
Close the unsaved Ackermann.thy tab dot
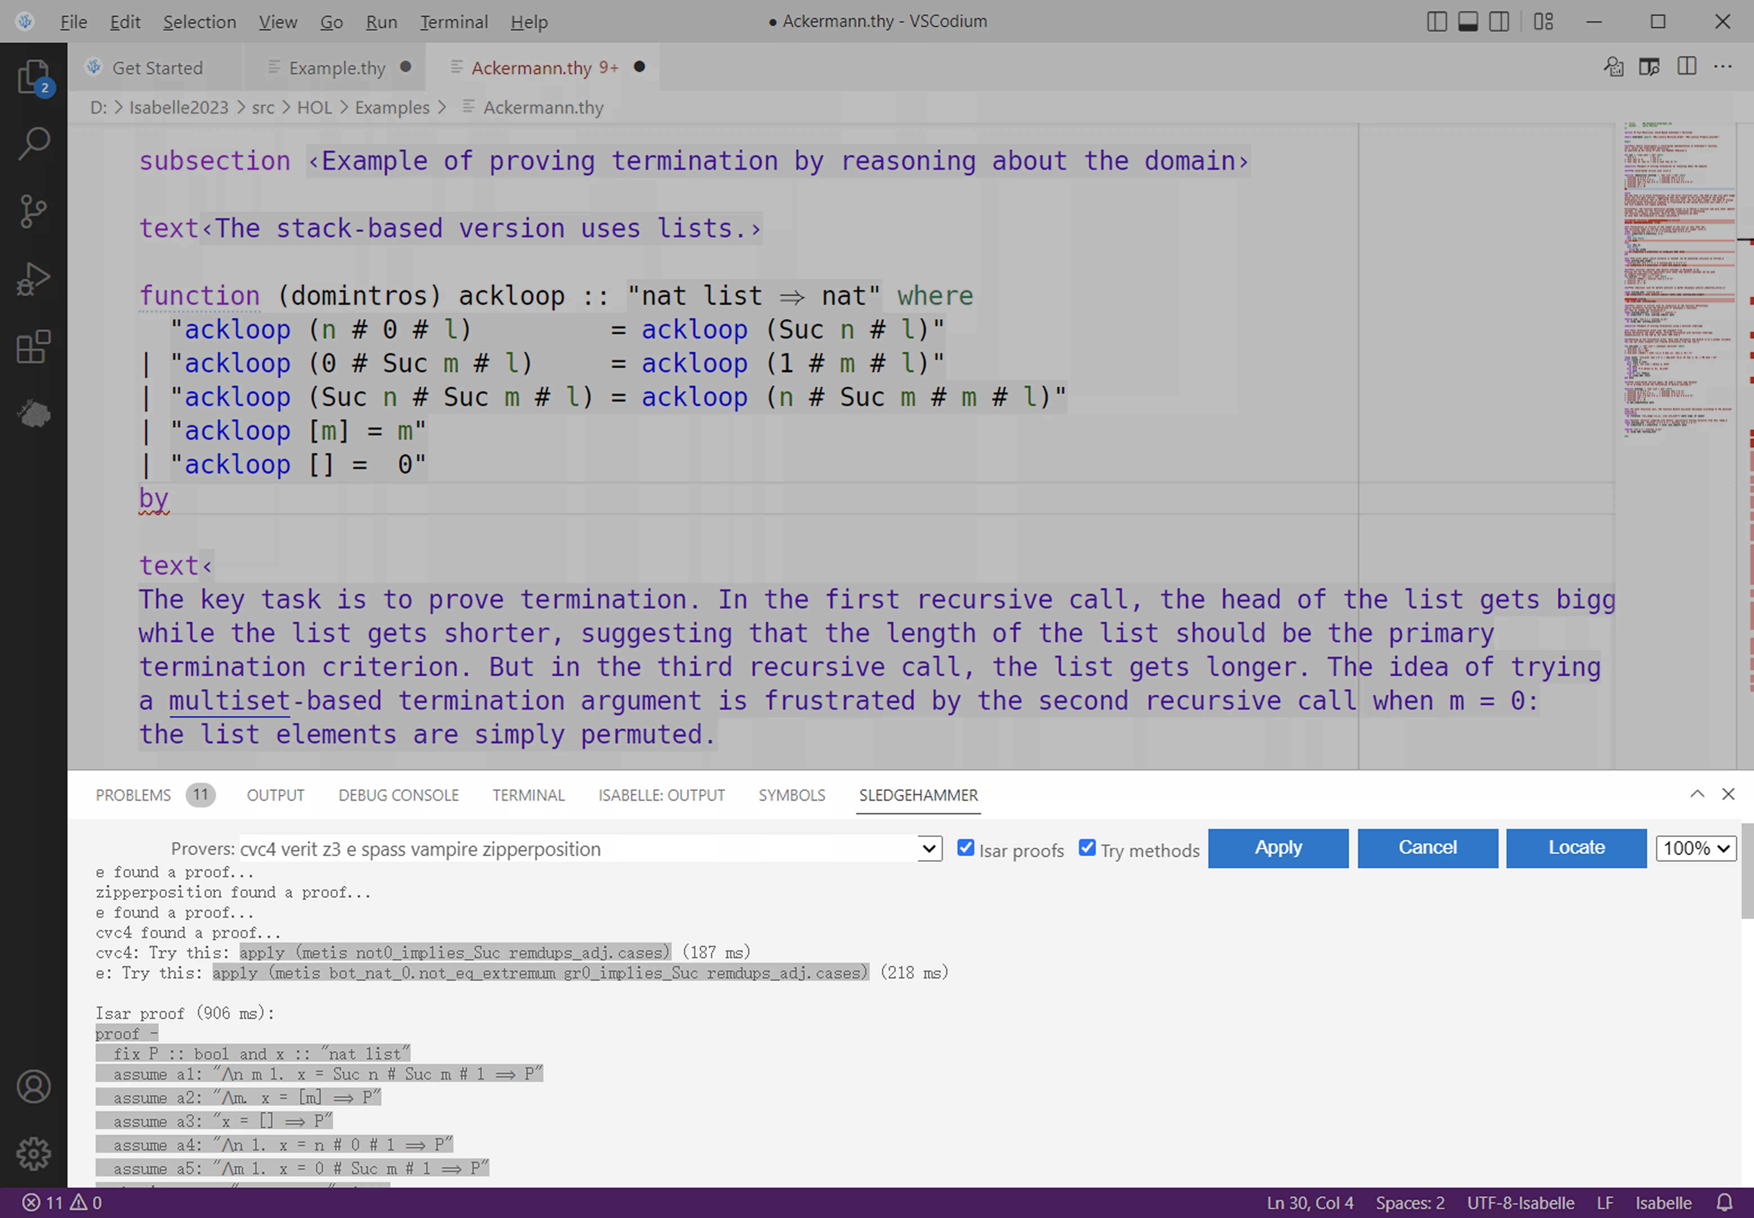click(x=640, y=67)
